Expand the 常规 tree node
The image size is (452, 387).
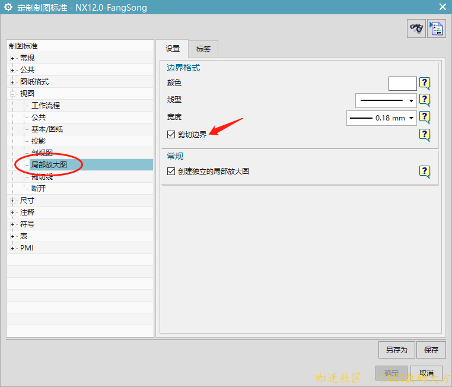point(12,58)
